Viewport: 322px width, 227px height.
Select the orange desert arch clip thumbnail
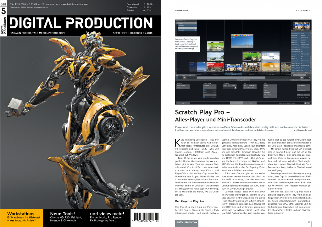tap(270, 67)
